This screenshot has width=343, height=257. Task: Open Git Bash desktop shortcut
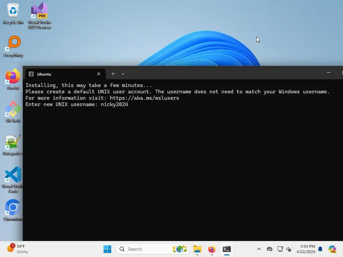click(13, 112)
